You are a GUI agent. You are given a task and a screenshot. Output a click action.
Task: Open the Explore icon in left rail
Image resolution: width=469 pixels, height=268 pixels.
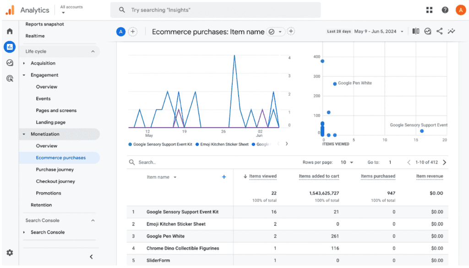click(x=10, y=63)
